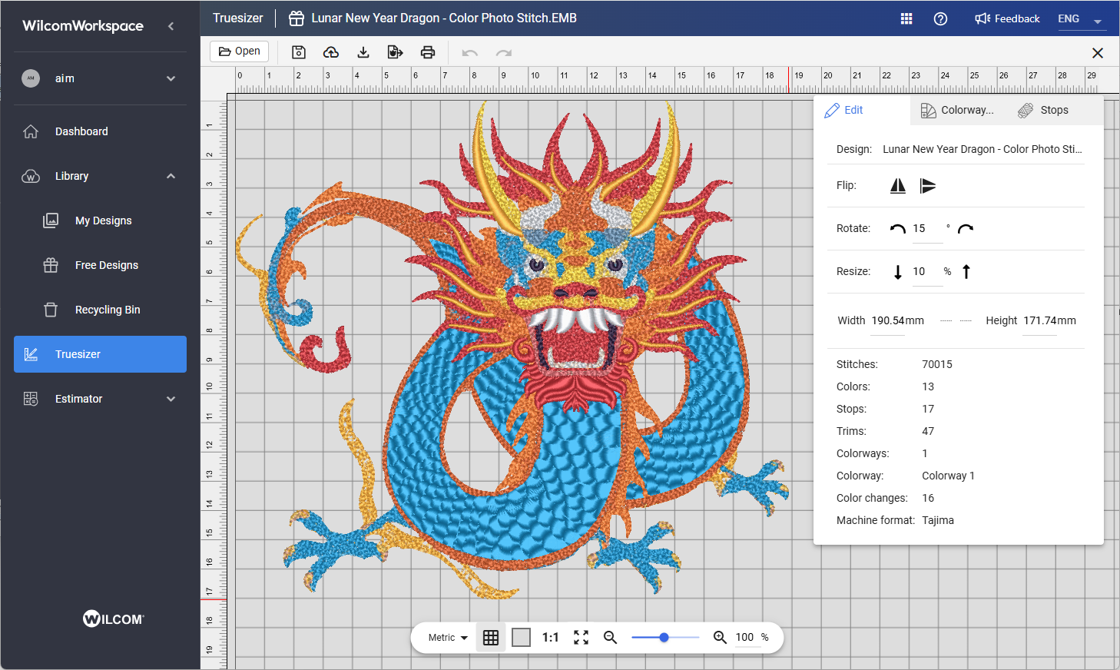Screen dimensions: 1120x670
Task: Rotate design counter-clockwise by 15 degrees
Action: tap(897, 229)
